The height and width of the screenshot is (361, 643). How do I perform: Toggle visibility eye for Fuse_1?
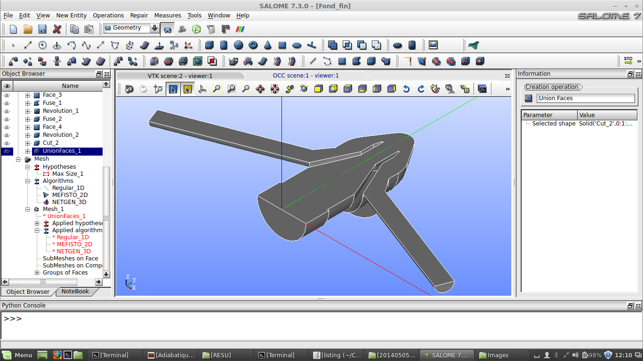[x=7, y=103]
